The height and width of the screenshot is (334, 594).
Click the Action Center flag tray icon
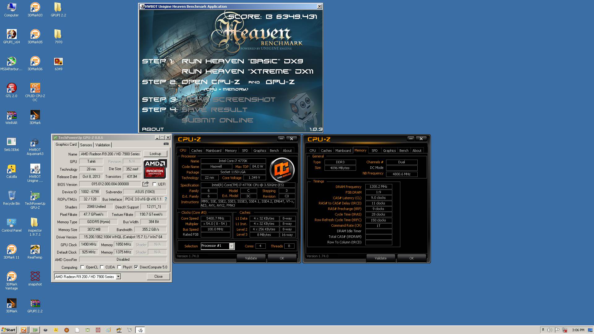tap(557, 330)
